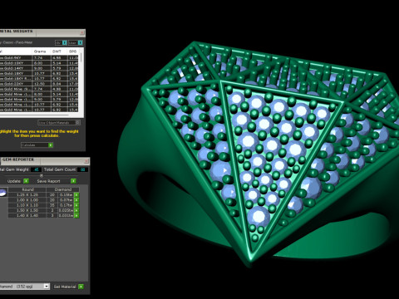The height and width of the screenshot is (299, 399).
Task: Click the Set Material label
Action: [x=65, y=287]
